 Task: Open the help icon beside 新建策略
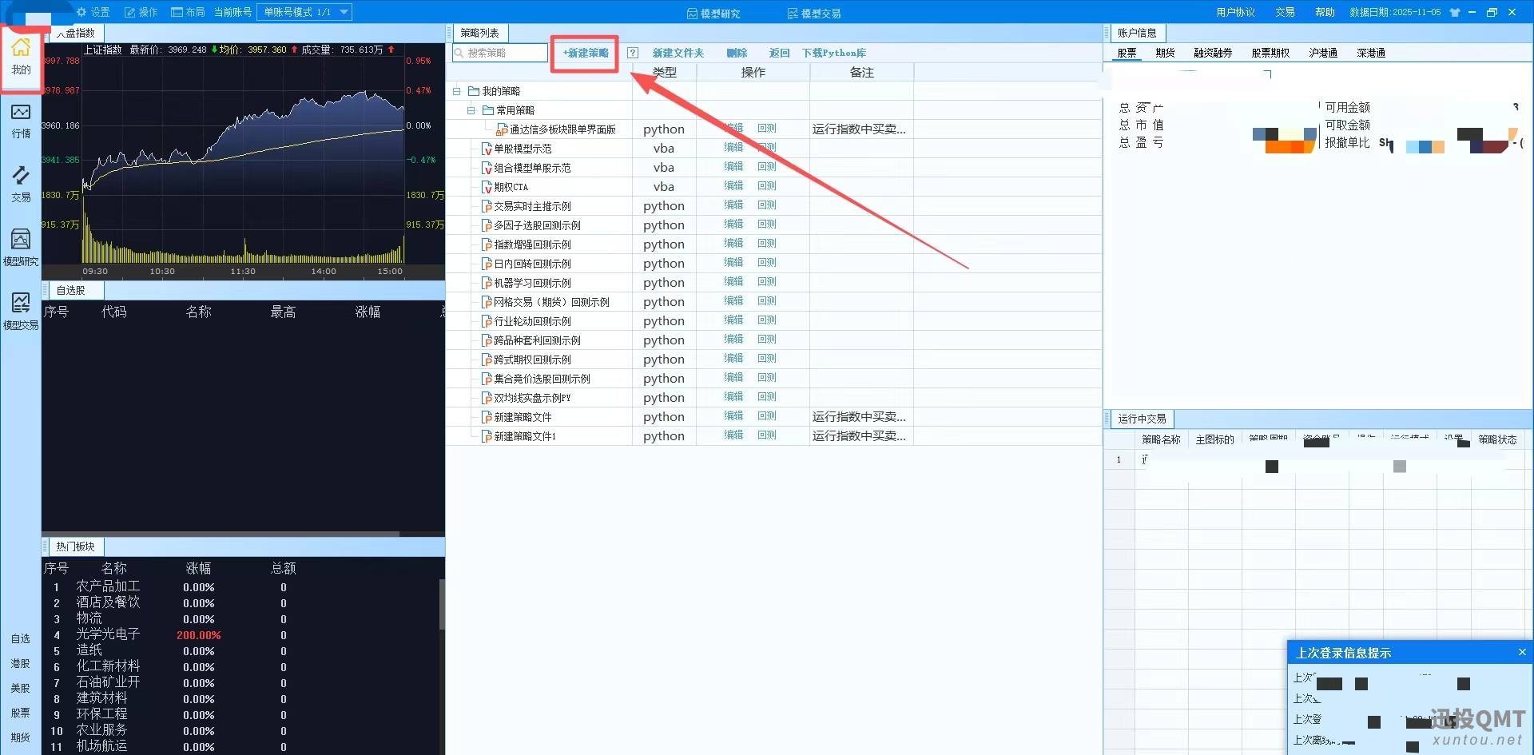pos(632,53)
